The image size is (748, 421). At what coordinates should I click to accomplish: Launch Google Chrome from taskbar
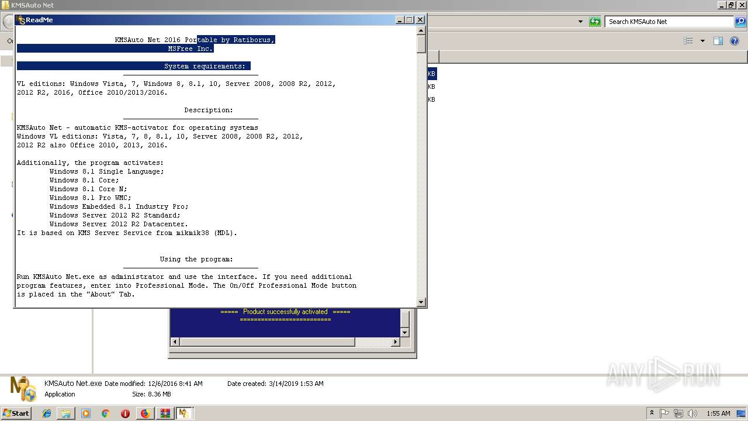105,413
